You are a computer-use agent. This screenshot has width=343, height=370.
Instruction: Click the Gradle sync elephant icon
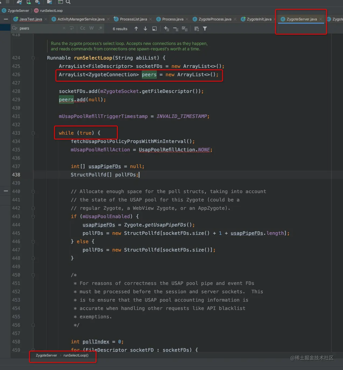coord(19,2)
